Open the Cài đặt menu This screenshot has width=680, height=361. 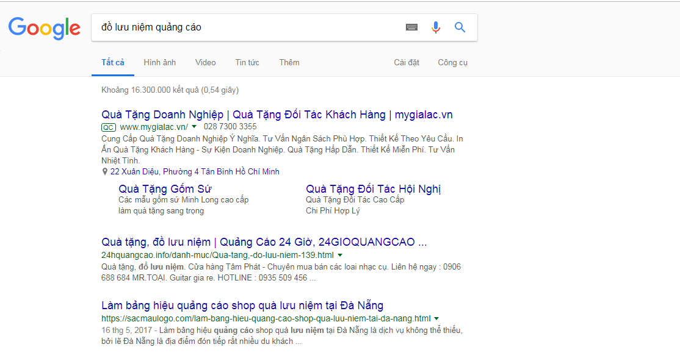[407, 62]
